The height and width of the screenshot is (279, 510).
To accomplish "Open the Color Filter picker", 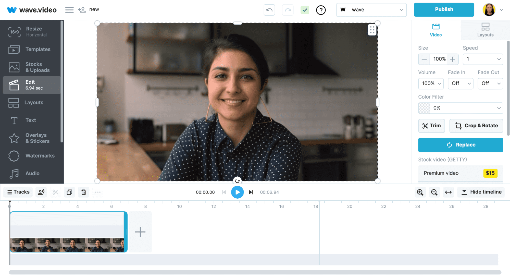I will pos(460,108).
